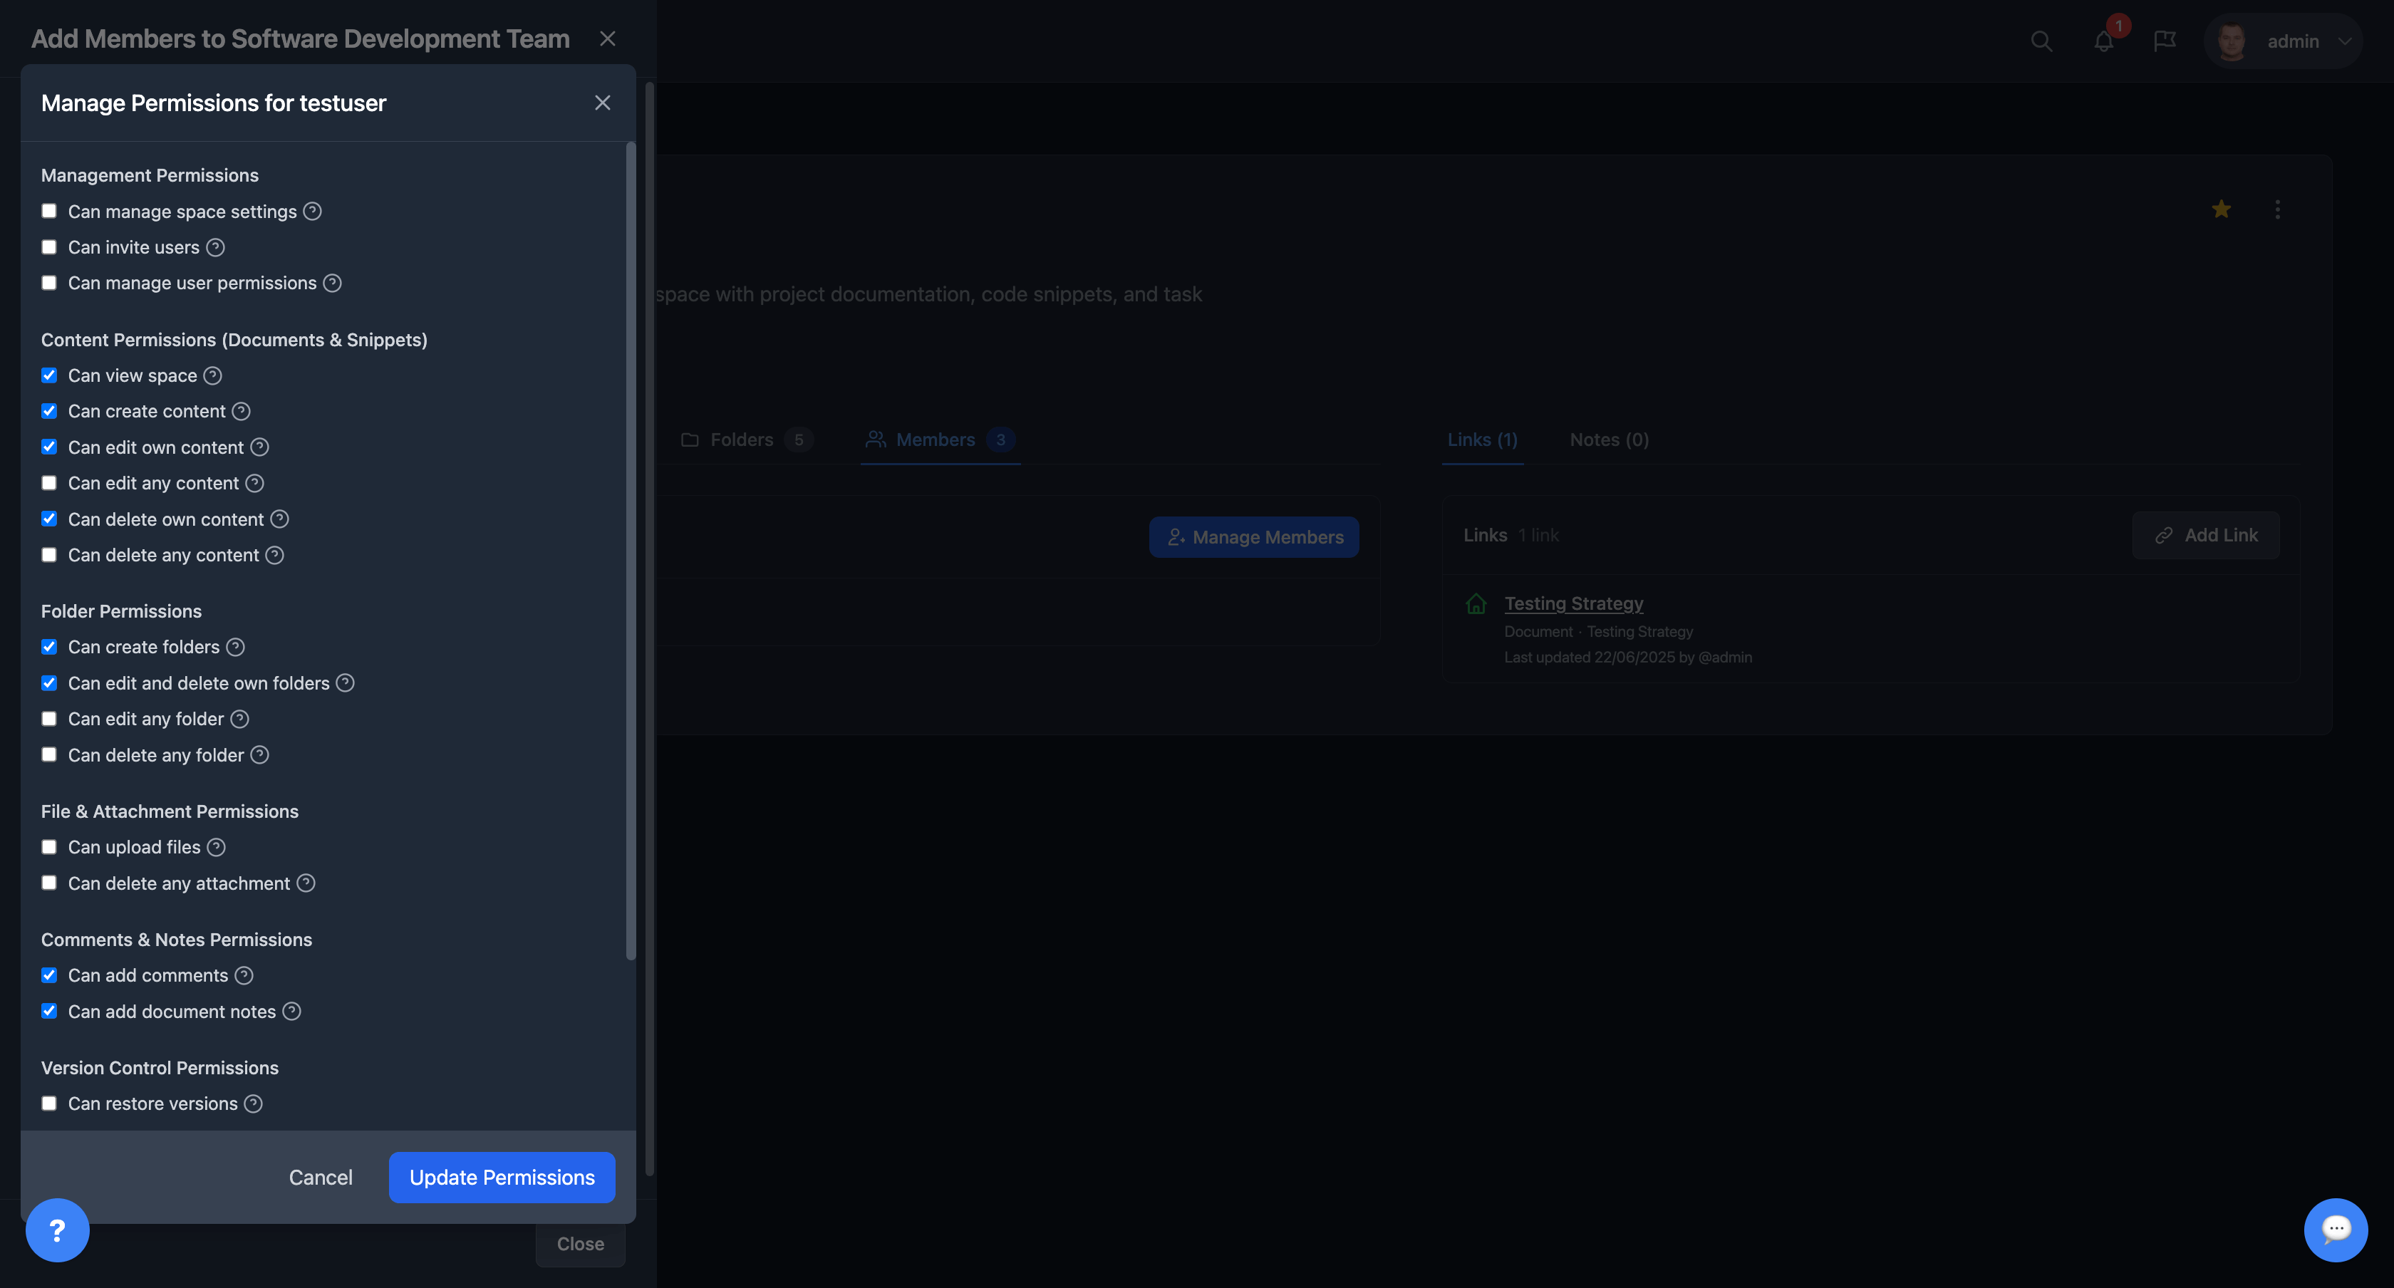Image resolution: width=2394 pixels, height=1288 pixels.
Task: Close the Manage Permissions dialog
Action: tap(602, 103)
